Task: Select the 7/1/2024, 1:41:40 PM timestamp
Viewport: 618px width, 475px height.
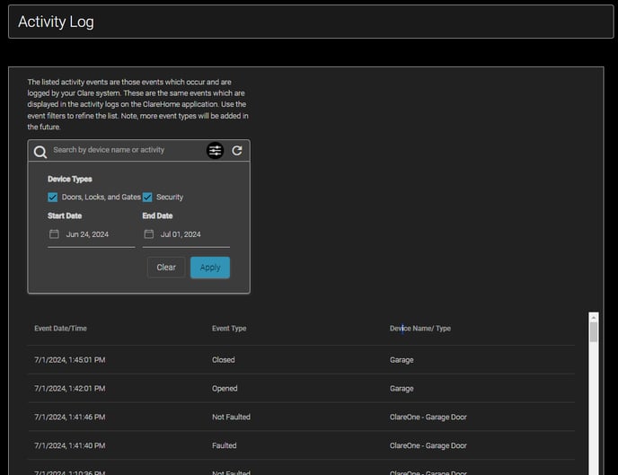Action: click(70, 445)
